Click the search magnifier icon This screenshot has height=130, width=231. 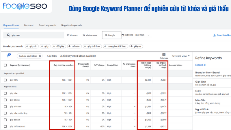[8, 35]
